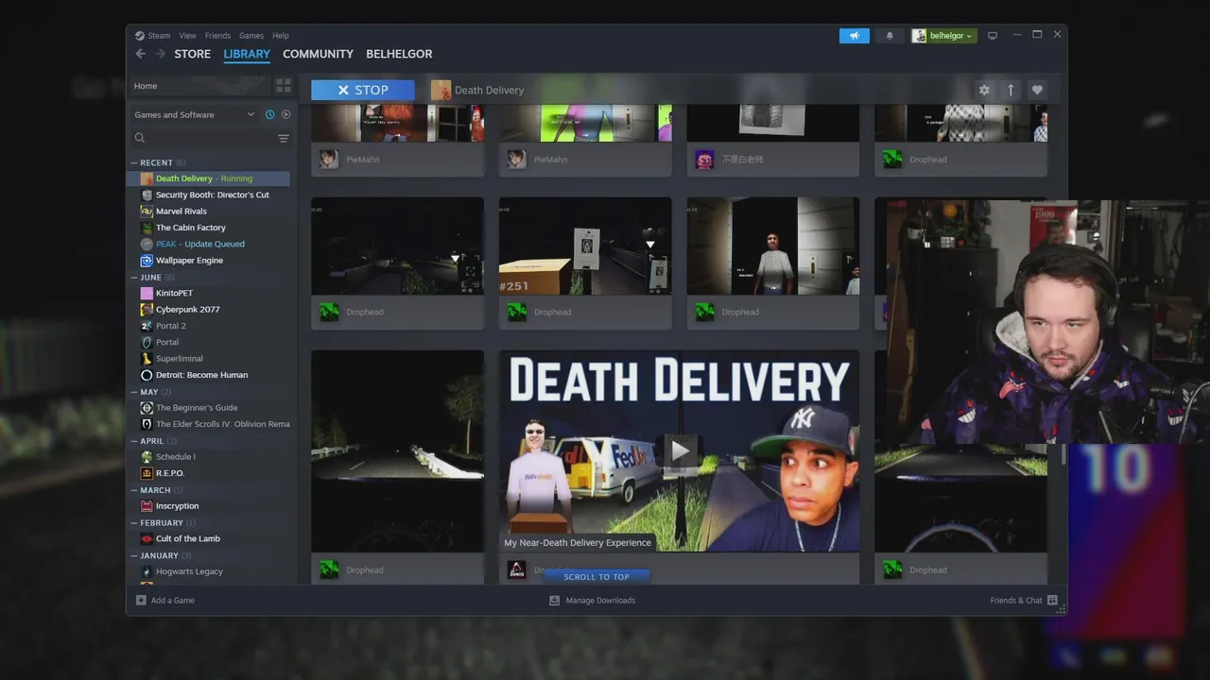The image size is (1210, 680).
Task: Open the game settings gear icon
Action: point(984,90)
